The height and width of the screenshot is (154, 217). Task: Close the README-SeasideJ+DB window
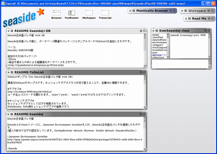(9, 31)
